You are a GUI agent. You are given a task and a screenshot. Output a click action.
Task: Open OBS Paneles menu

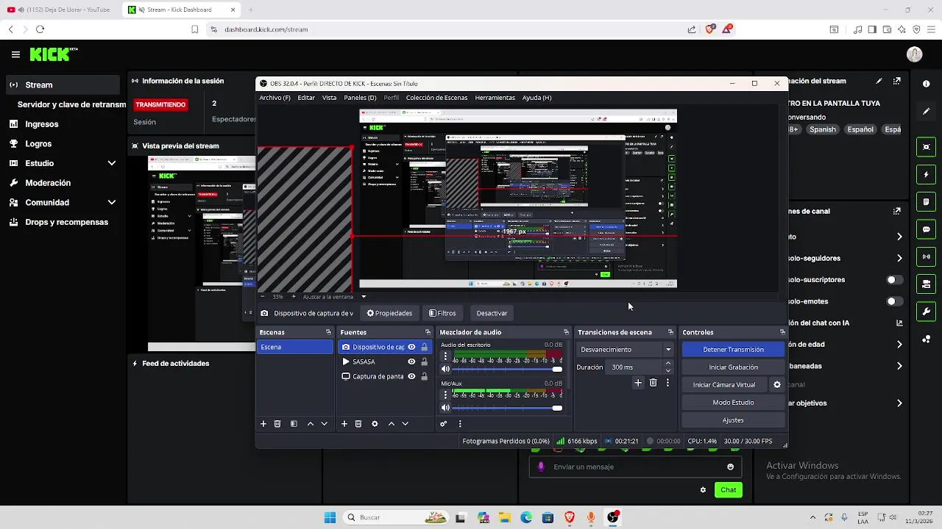(x=360, y=98)
